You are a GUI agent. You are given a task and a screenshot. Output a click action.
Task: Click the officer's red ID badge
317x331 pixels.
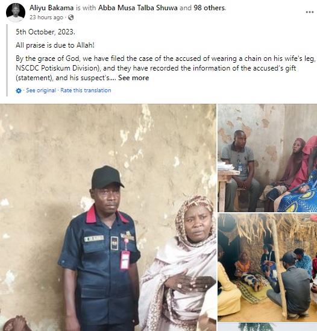click(x=125, y=260)
